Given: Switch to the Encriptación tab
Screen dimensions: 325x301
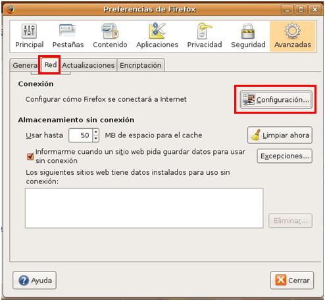Looking at the screenshot, I should point(141,65).
